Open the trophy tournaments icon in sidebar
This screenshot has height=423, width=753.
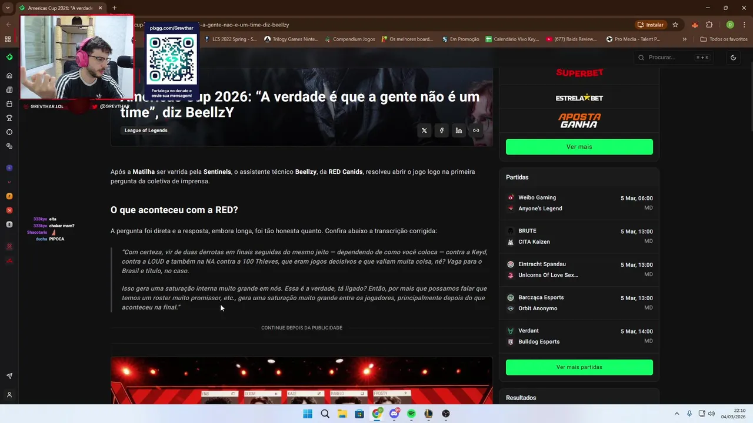click(x=9, y=118)
